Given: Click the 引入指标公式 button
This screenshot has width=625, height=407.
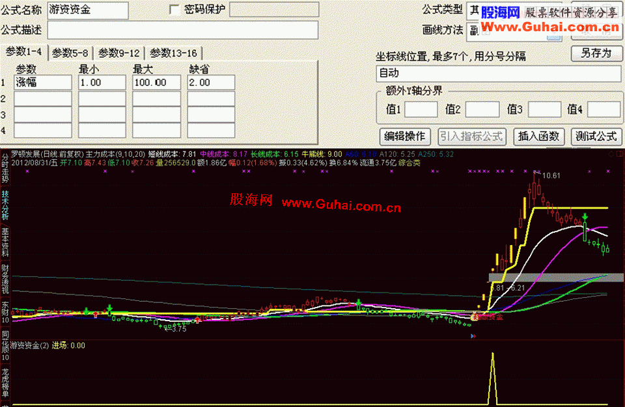Looking at the screenshot, I should point(472,137).
